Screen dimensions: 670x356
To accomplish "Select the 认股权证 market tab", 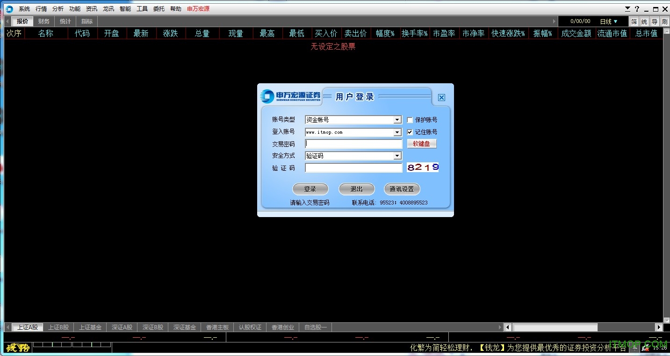I will [x=250, y=327].
